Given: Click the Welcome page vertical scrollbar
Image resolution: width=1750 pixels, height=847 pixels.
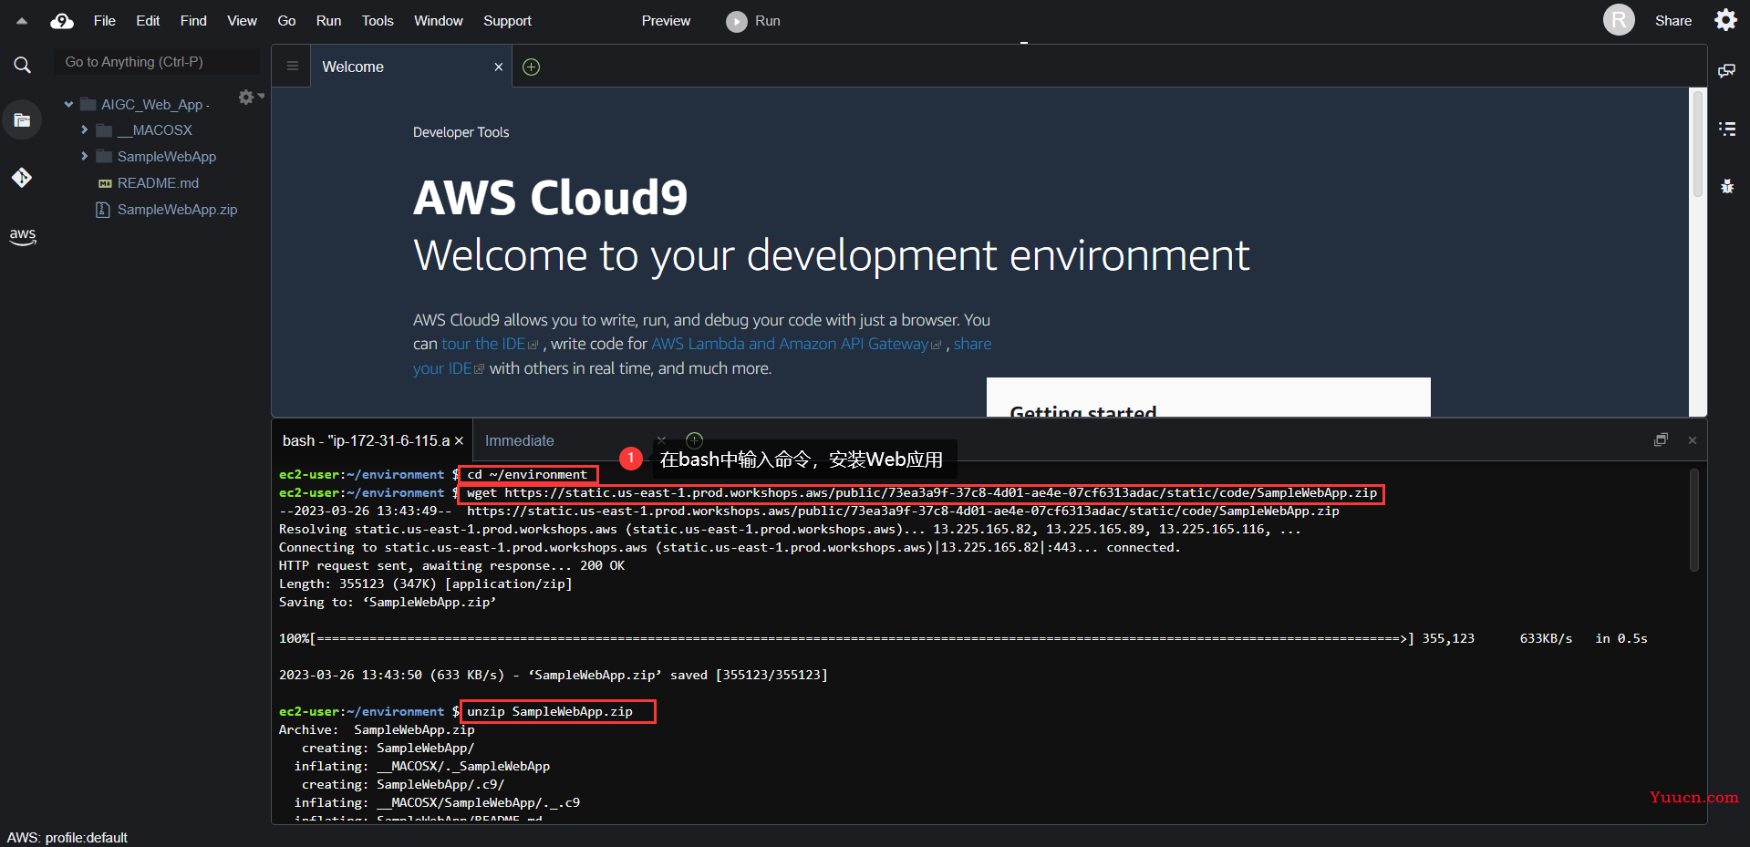Looking at the screenshot, I should (1698, 142).
